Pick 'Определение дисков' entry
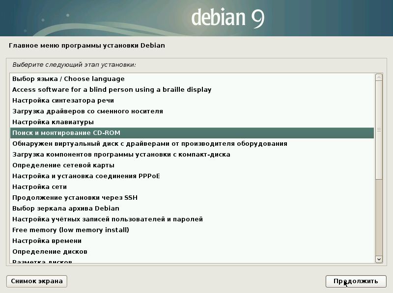 click(192, 251)
